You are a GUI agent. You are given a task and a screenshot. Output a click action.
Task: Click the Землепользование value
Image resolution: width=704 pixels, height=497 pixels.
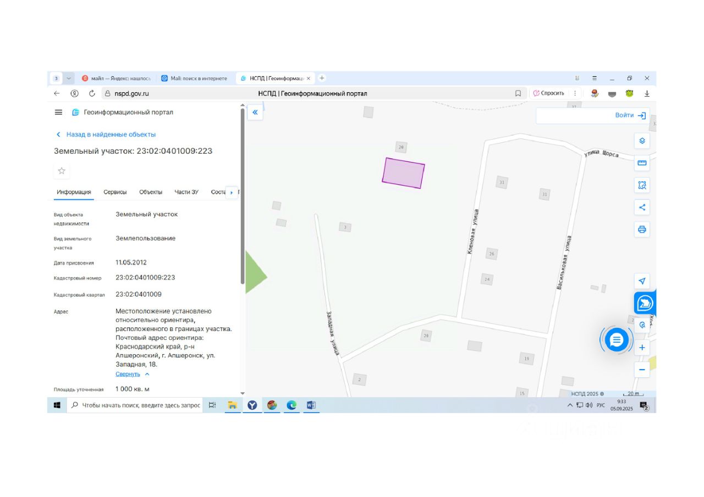[145, 238]
